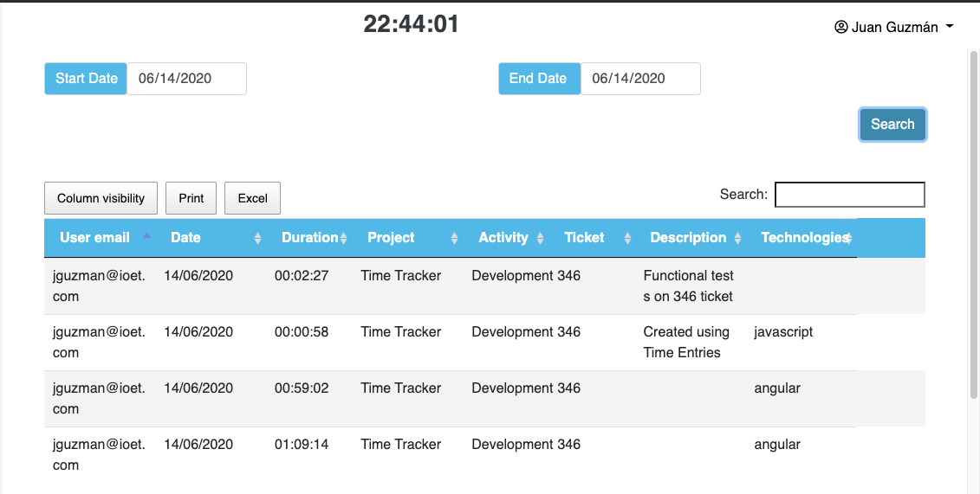Click the 14/06/2020 date in the 00:00:58 row
The width and height of the screenshot is (980, 494).
198,332
